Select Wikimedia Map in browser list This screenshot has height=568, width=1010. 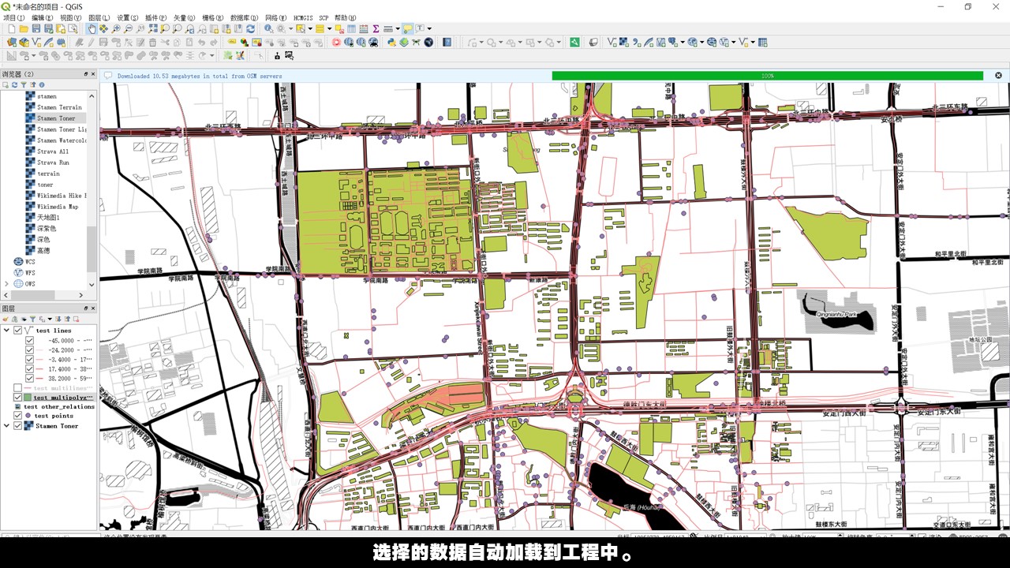(58, 207)
